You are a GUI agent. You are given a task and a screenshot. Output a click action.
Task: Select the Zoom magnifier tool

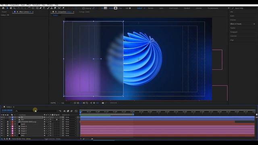tap(15, 8)
